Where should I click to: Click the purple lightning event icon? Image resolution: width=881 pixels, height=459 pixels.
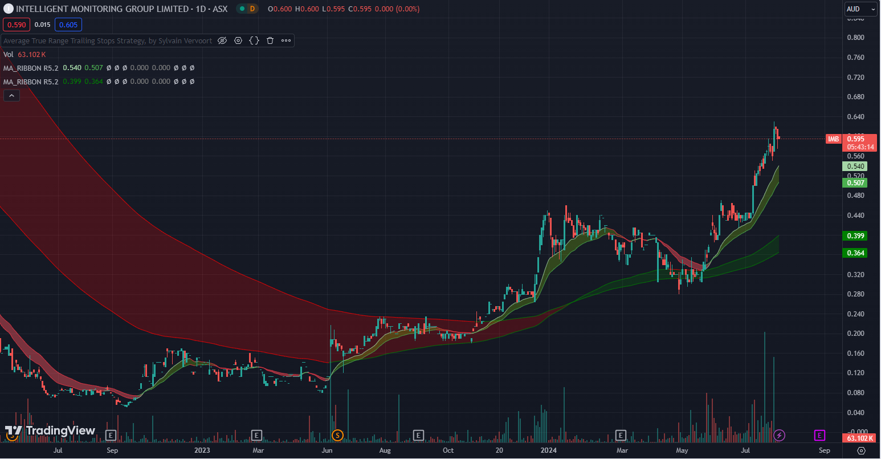pos(779,436)
